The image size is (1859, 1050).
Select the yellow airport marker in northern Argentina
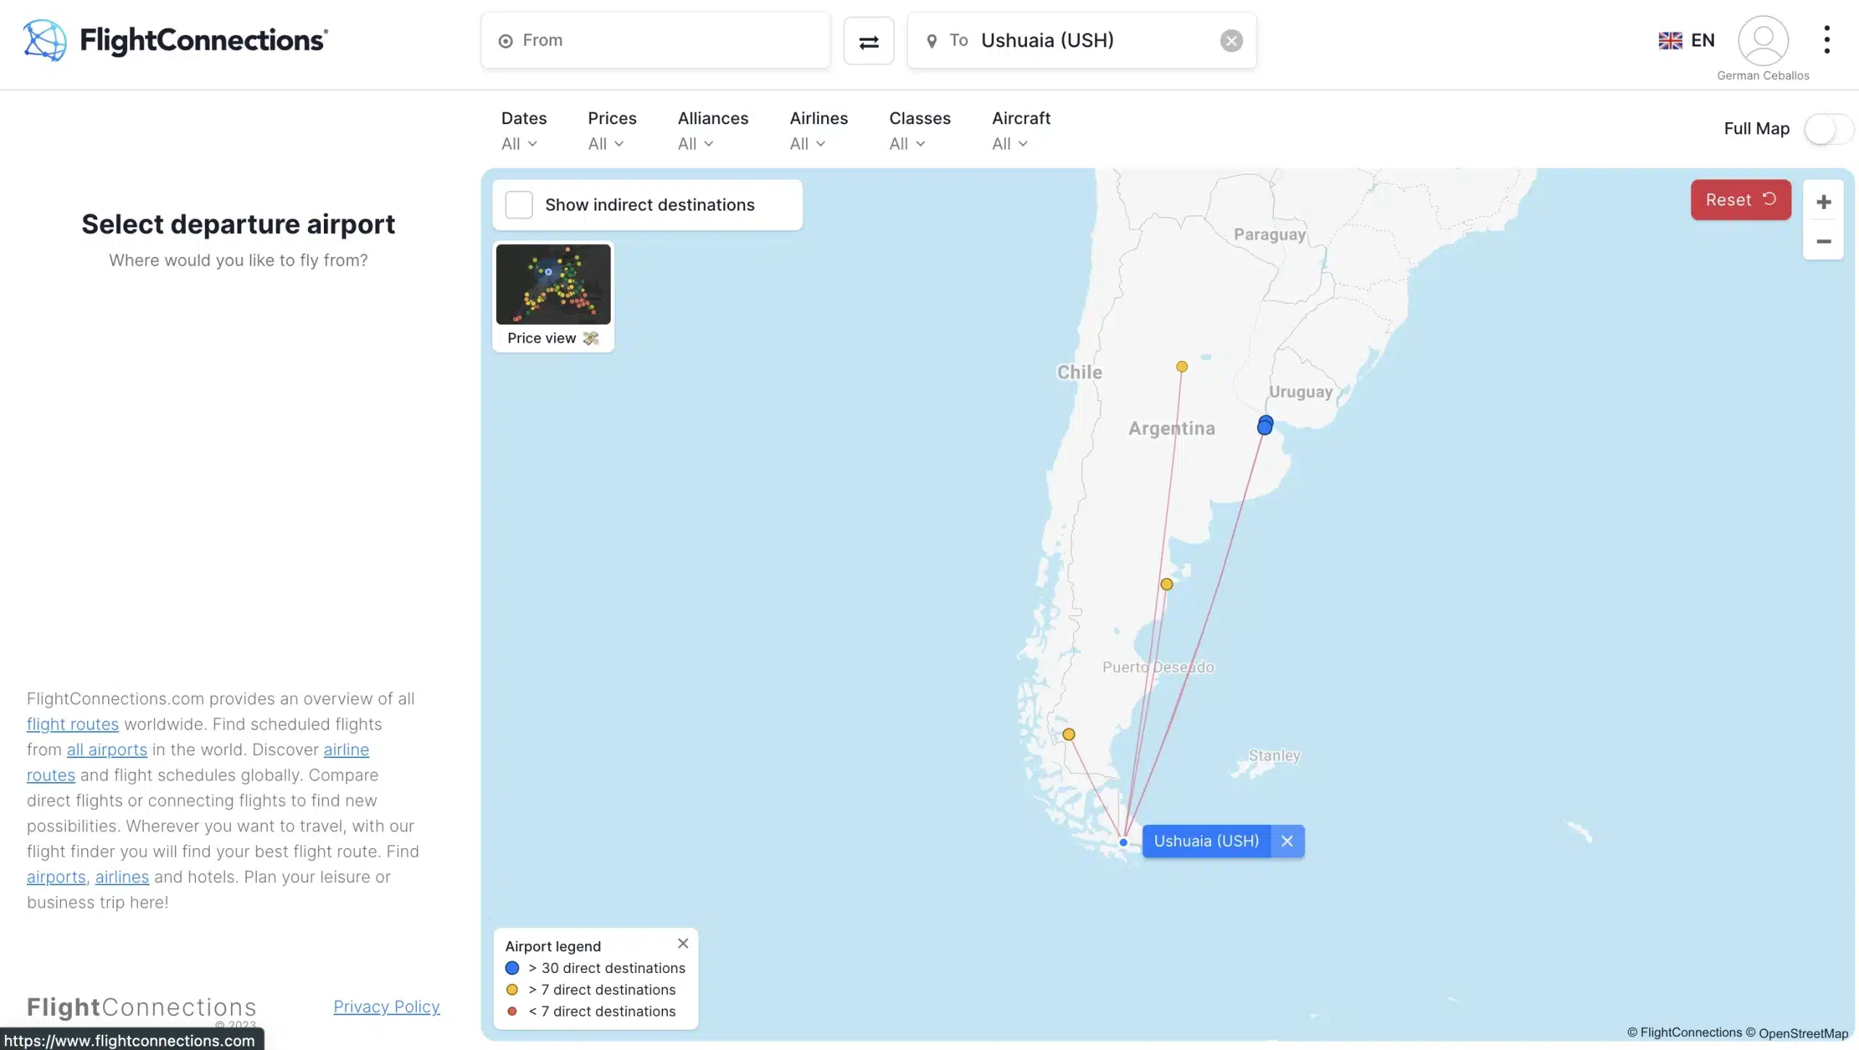pos(1181,367)
